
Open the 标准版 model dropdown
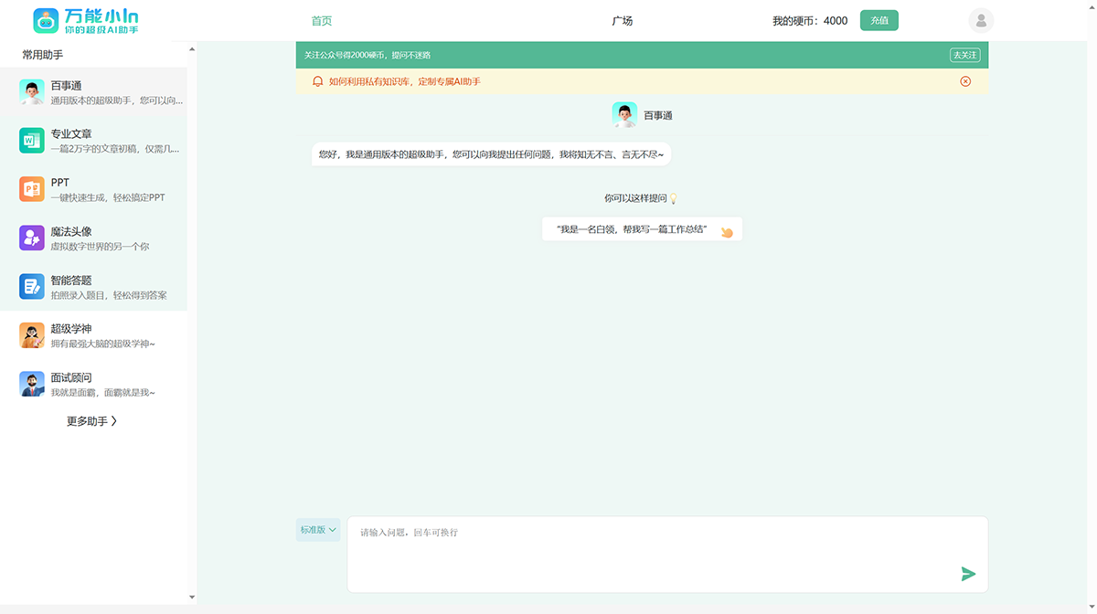pyautogui.click(x=317, y=529)
